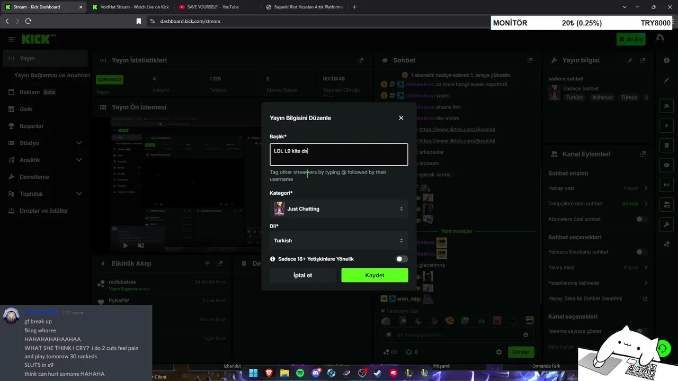This screenshot has height=381, width=678.
Task: Click the chat message input box
Action: (x=457, y=335)
